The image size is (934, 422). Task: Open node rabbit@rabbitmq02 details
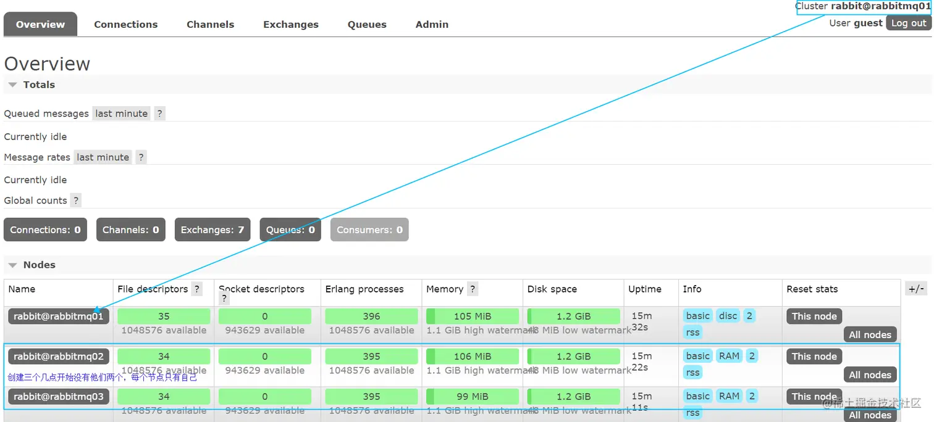[x=59, y=356]
